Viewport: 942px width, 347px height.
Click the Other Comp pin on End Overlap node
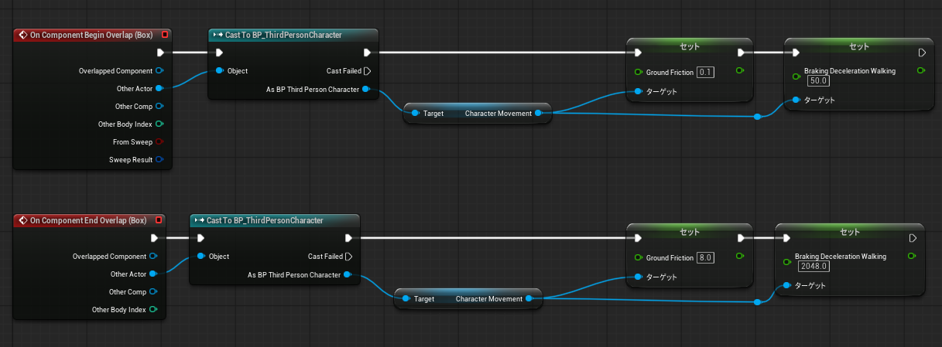point(153,292)
